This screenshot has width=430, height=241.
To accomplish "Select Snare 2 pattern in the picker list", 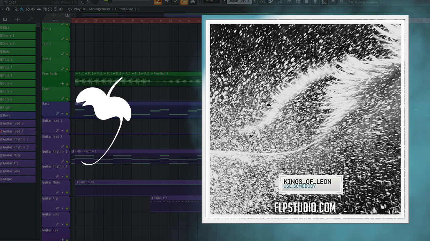I will [x=18, y=44].
